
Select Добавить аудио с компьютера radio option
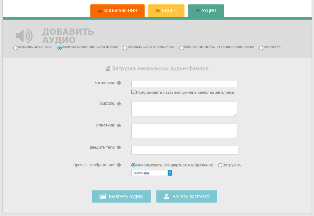(x=125, y=48)
